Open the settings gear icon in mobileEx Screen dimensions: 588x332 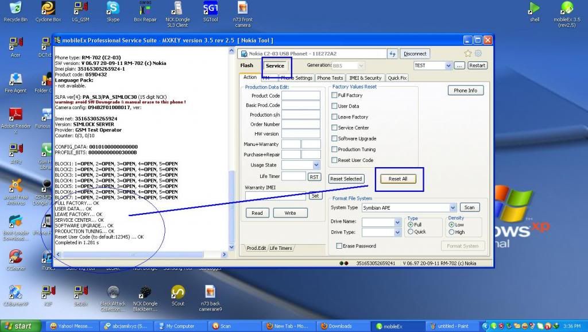coord(478,53)
